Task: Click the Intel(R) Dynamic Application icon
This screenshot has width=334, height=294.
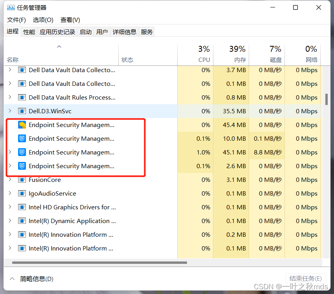Action: click(x=22, y=221)
